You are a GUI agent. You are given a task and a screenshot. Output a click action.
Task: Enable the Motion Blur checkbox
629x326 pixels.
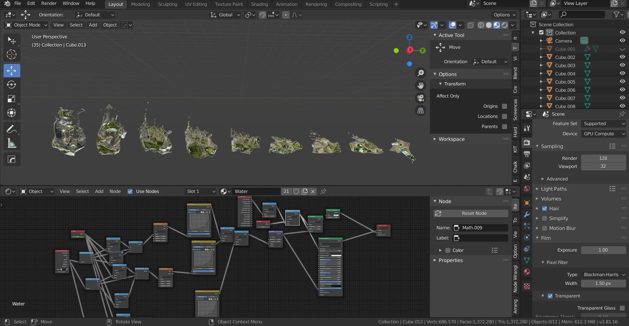(545, 228)
